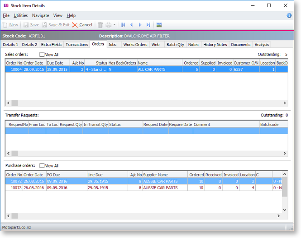Open the print options dropdown arrow
The height and width of the screenshot is (238, 301).
pyautogui.click(x=115, y=25)
